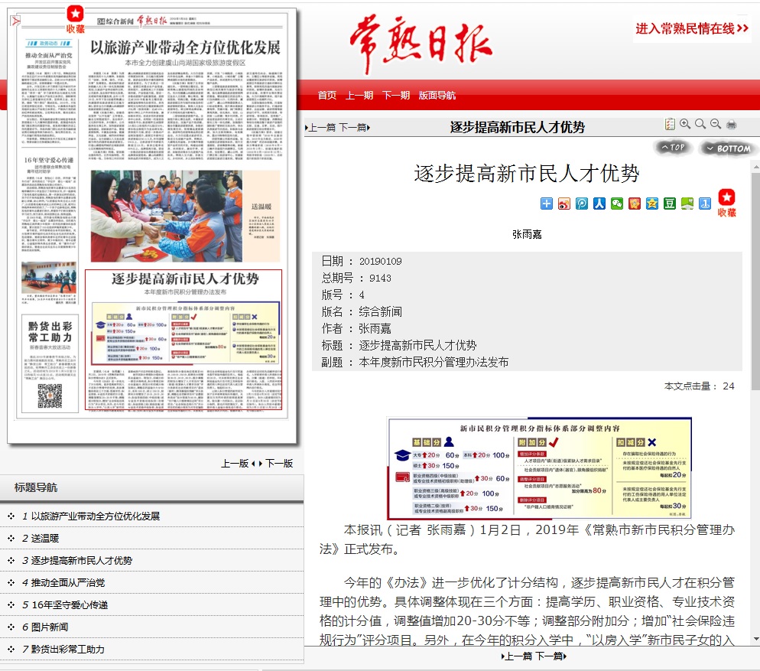The width and height of the screenshot is (760, 671).
Task: Click the zoom out magnifier with minus
Action: pos(716,124)
